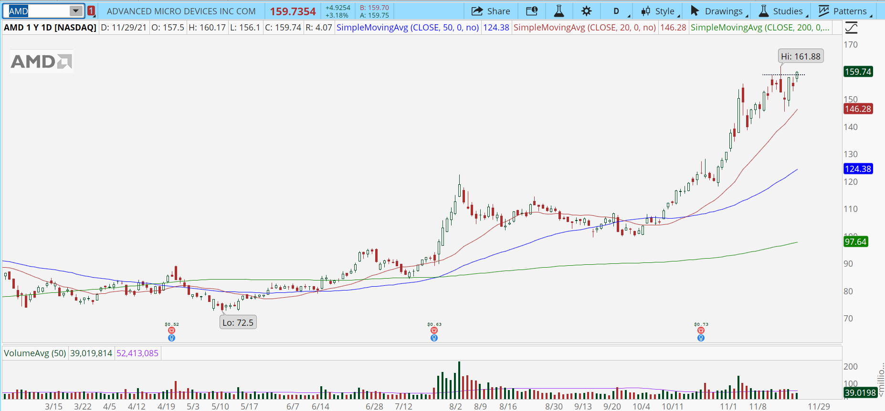885x411 pixels.
Task: Click the $0.52 earnings estimate label
Action: click(172, 324)
